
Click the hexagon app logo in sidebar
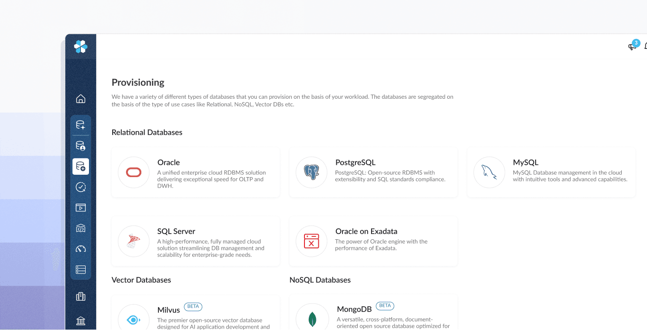(80, 47)
